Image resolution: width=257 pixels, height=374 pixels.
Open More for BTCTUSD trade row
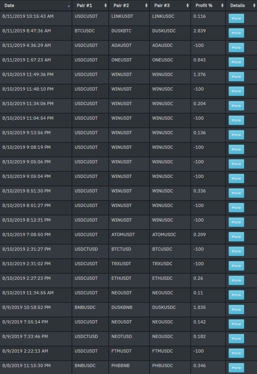point(236,251)
